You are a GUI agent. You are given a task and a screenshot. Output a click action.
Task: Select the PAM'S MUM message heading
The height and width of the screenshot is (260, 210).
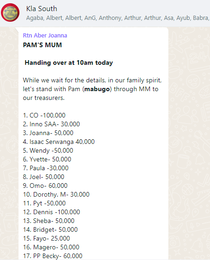pyautogui.click(x=42, y=45)
